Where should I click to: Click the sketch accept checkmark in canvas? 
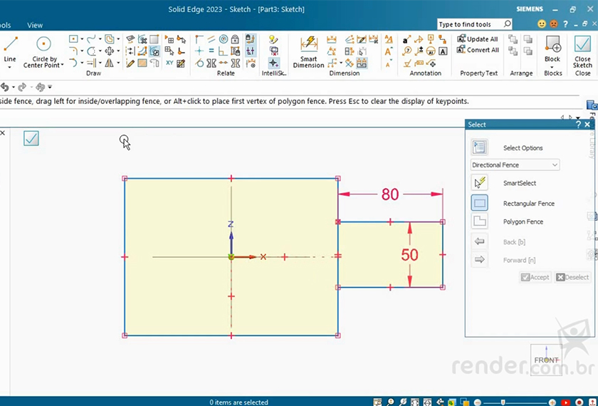(x=31, y=138)
